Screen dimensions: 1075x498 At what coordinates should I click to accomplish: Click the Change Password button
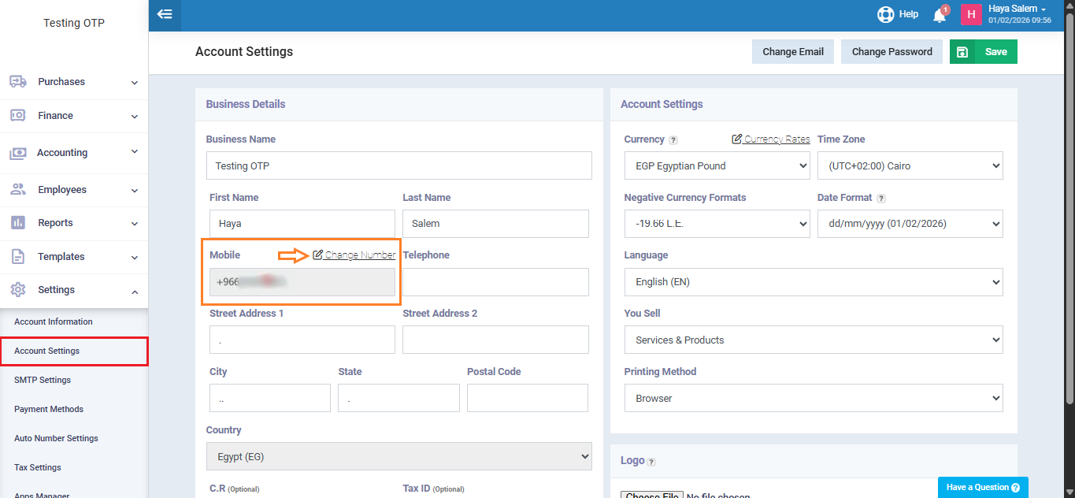click(892, 52)
